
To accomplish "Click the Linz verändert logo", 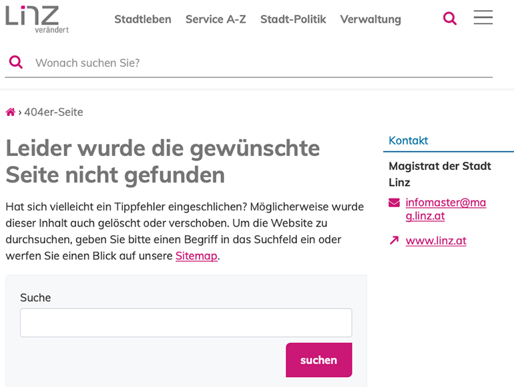I will pos(37,19).
